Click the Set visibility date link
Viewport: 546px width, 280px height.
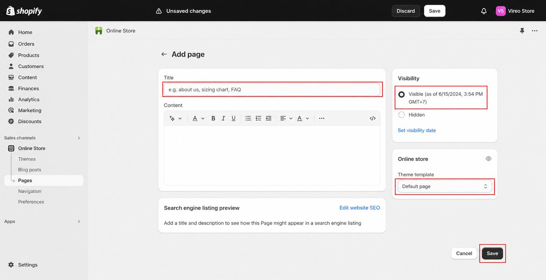[417, 130]
